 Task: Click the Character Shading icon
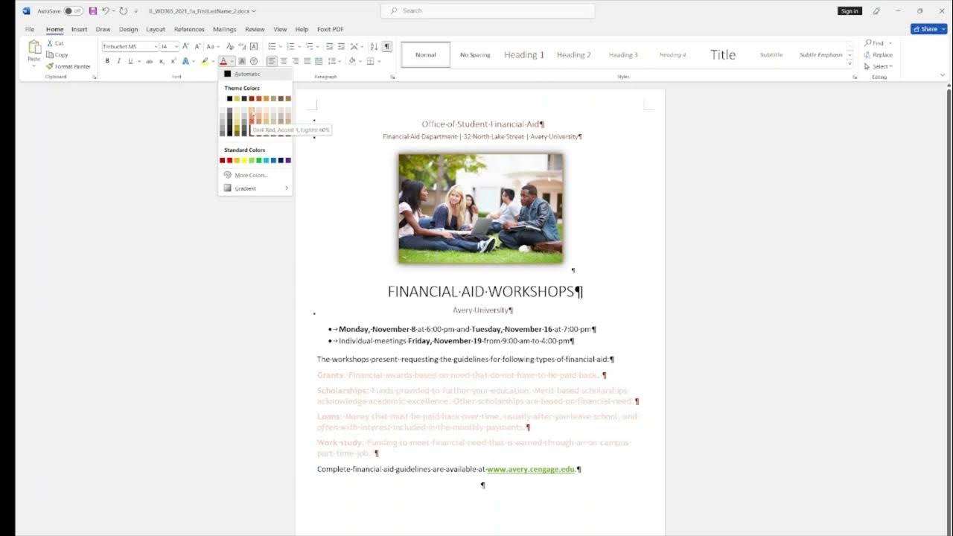pos(241,61)
